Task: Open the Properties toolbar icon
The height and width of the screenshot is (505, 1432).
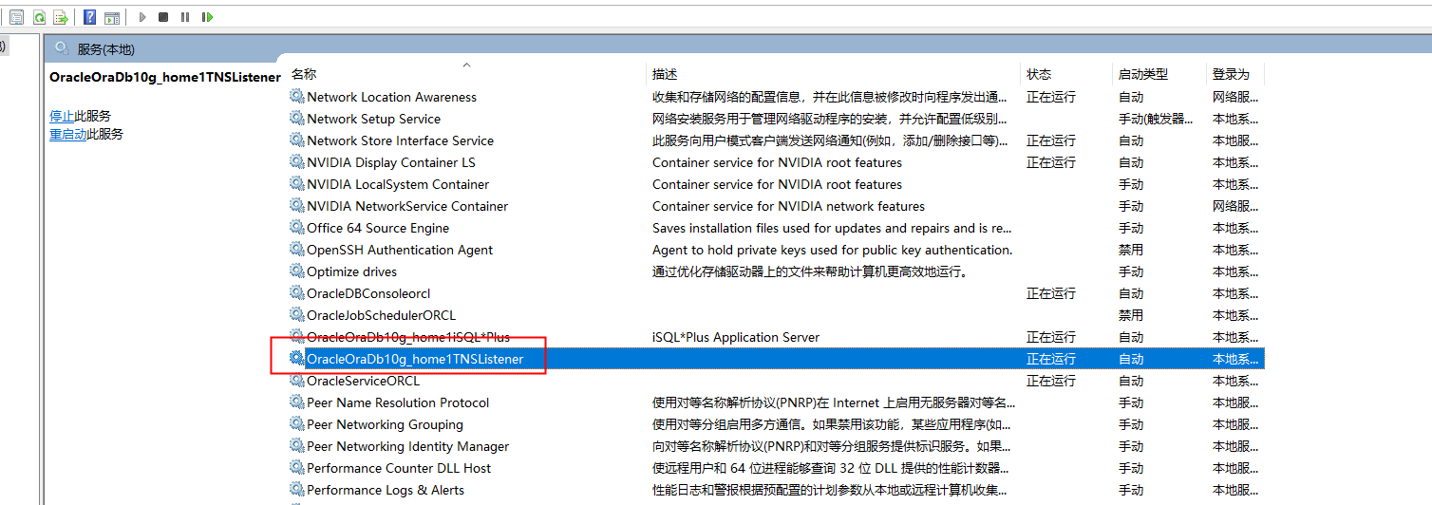Action: point(16,17)
